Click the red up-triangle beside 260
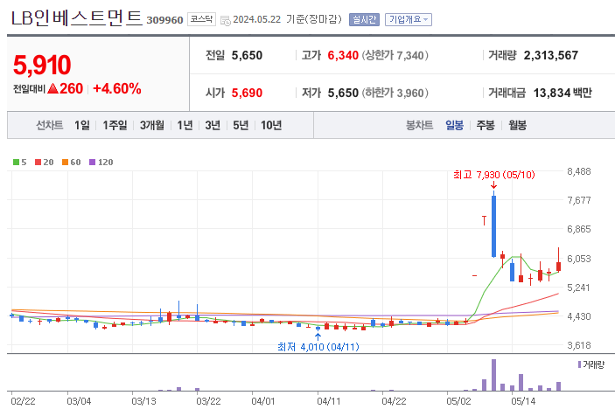This screenshot has width=615, height=416. pos(52,88)
